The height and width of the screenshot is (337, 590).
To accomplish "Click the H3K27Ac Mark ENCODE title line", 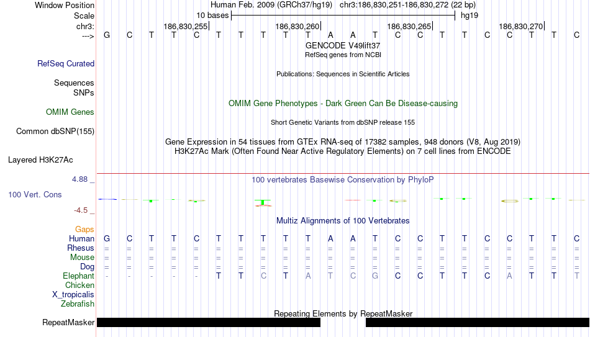I will 343,151.
